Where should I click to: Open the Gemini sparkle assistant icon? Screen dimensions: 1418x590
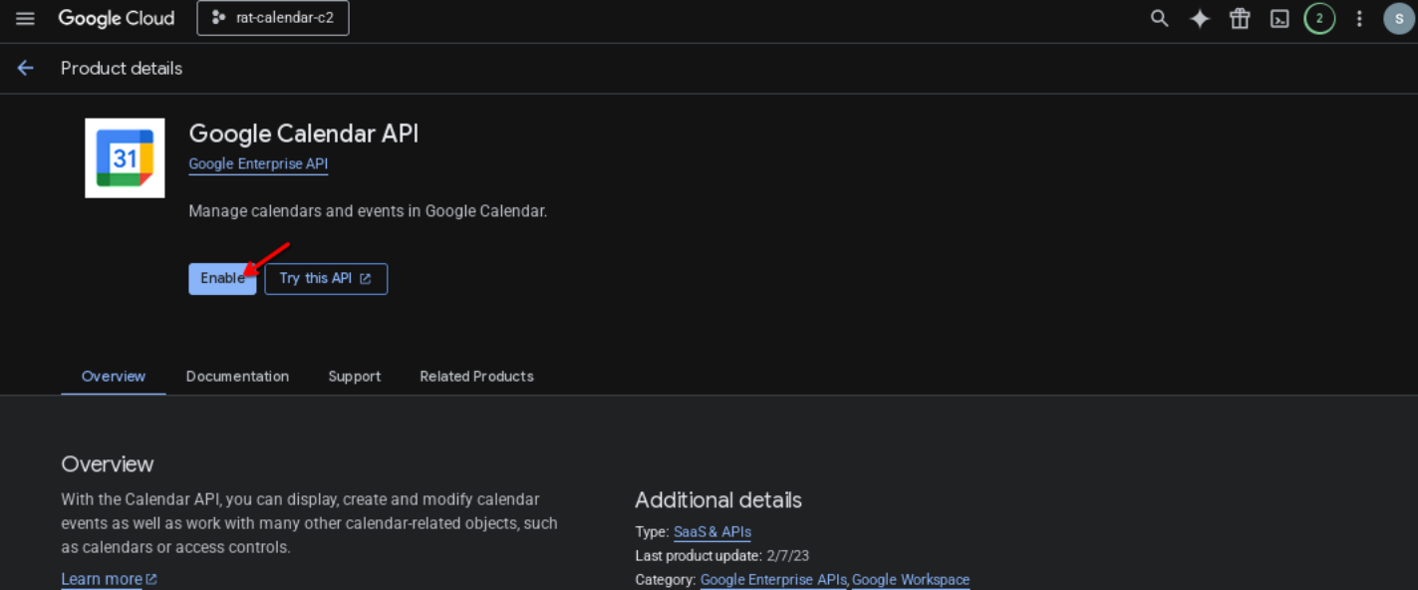(x=1200, y=19)
